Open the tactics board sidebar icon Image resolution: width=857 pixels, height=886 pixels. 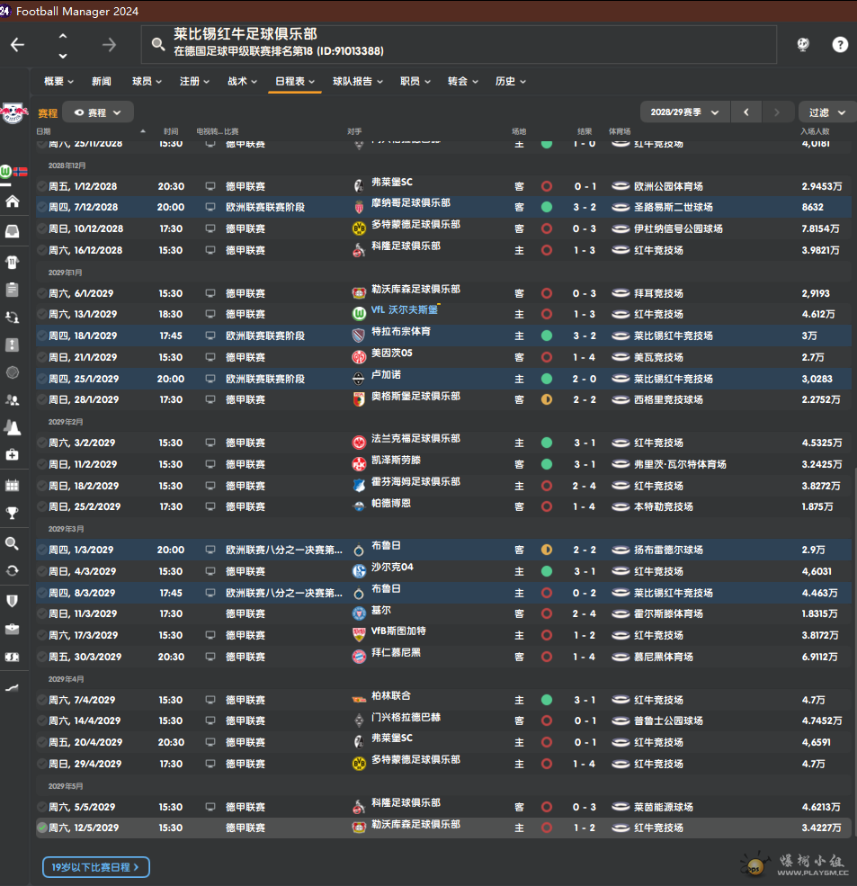point(13,345)
